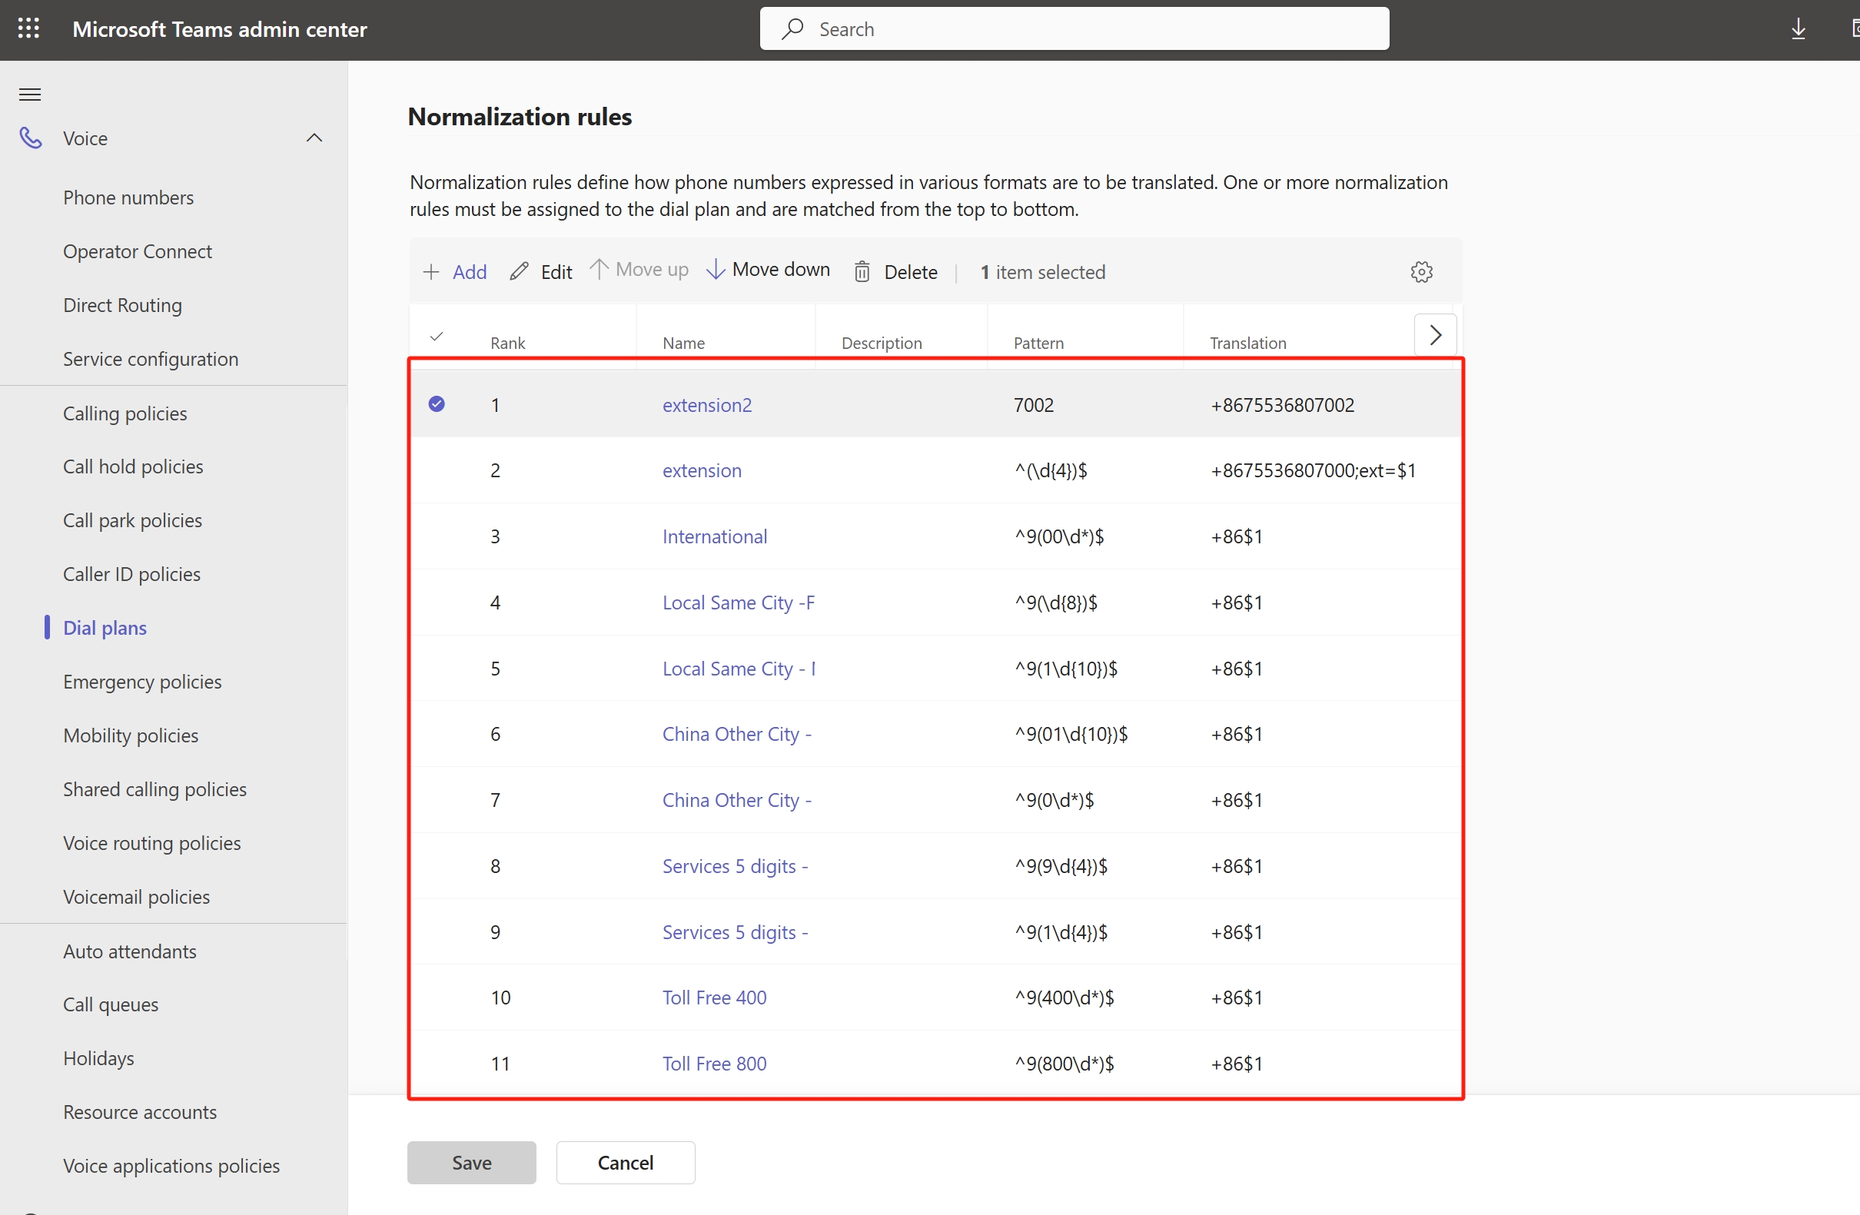Open Auto attendants
1860x1215 pixels.
coord(130,951)
